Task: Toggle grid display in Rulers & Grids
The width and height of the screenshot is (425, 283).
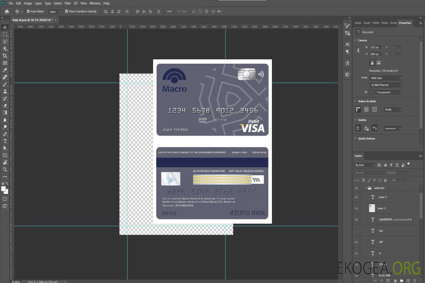Action: pyautogui.click(x=366, y=109)
